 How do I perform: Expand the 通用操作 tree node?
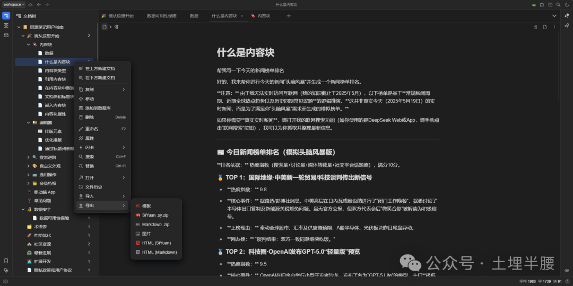point(29,175)
